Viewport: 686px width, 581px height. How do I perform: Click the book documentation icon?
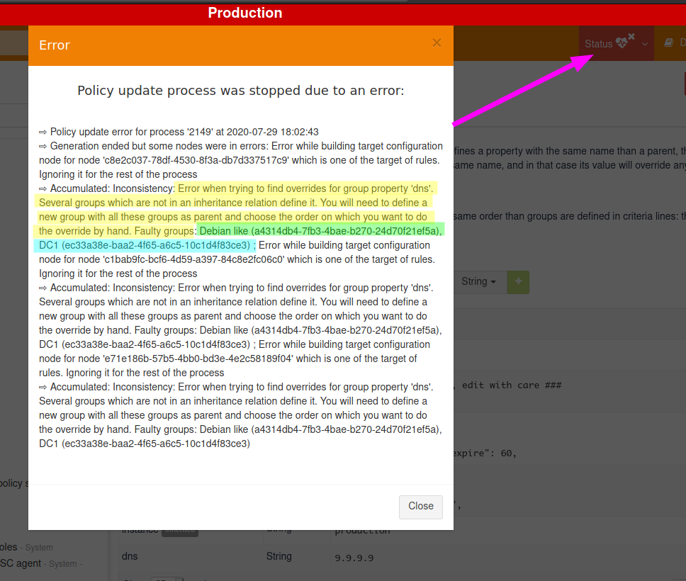tap(668, 43)
